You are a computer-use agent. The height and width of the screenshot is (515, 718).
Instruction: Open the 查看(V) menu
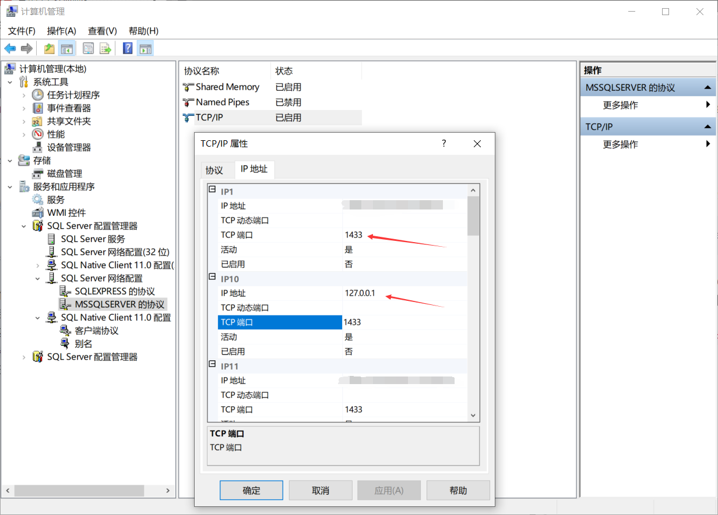pyautogui.click(x=102, y=31)
